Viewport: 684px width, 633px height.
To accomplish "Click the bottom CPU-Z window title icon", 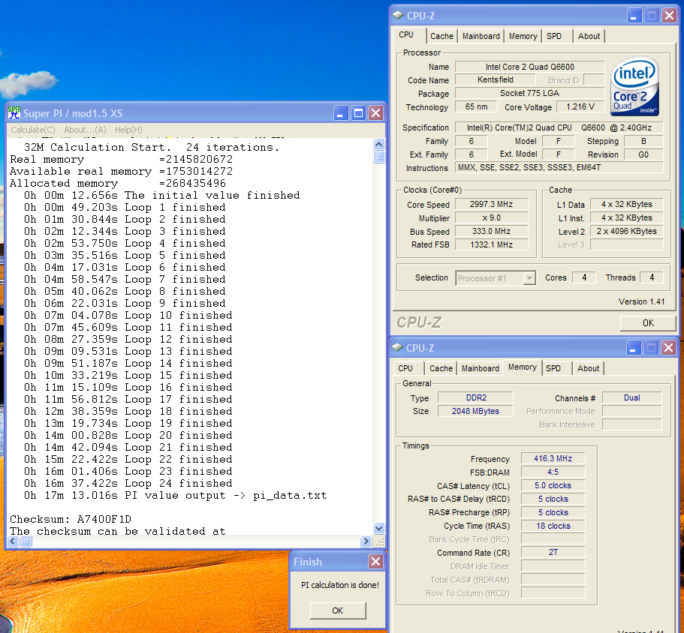I will pos(397,348).
